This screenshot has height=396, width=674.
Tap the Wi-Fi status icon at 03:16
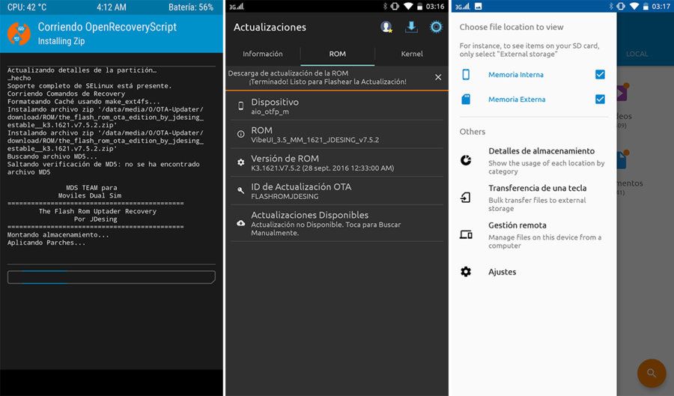(408, 6)
